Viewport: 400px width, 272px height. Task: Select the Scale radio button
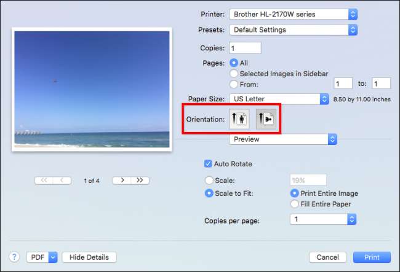coord(209,181)
